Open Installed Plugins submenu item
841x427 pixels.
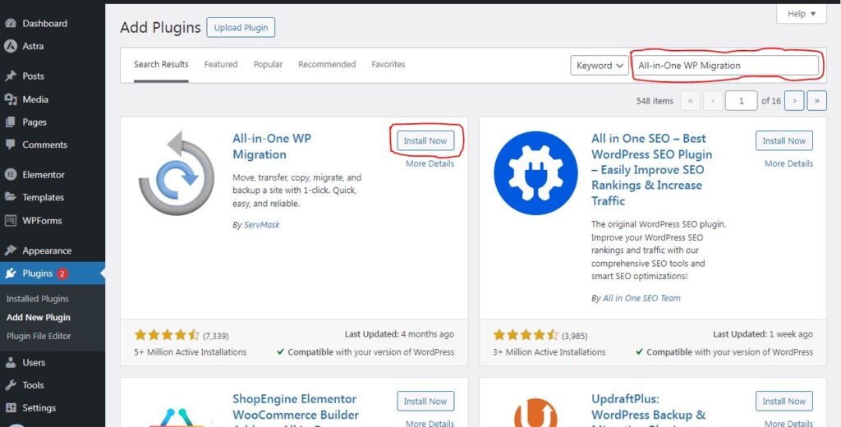click(38, 299)
